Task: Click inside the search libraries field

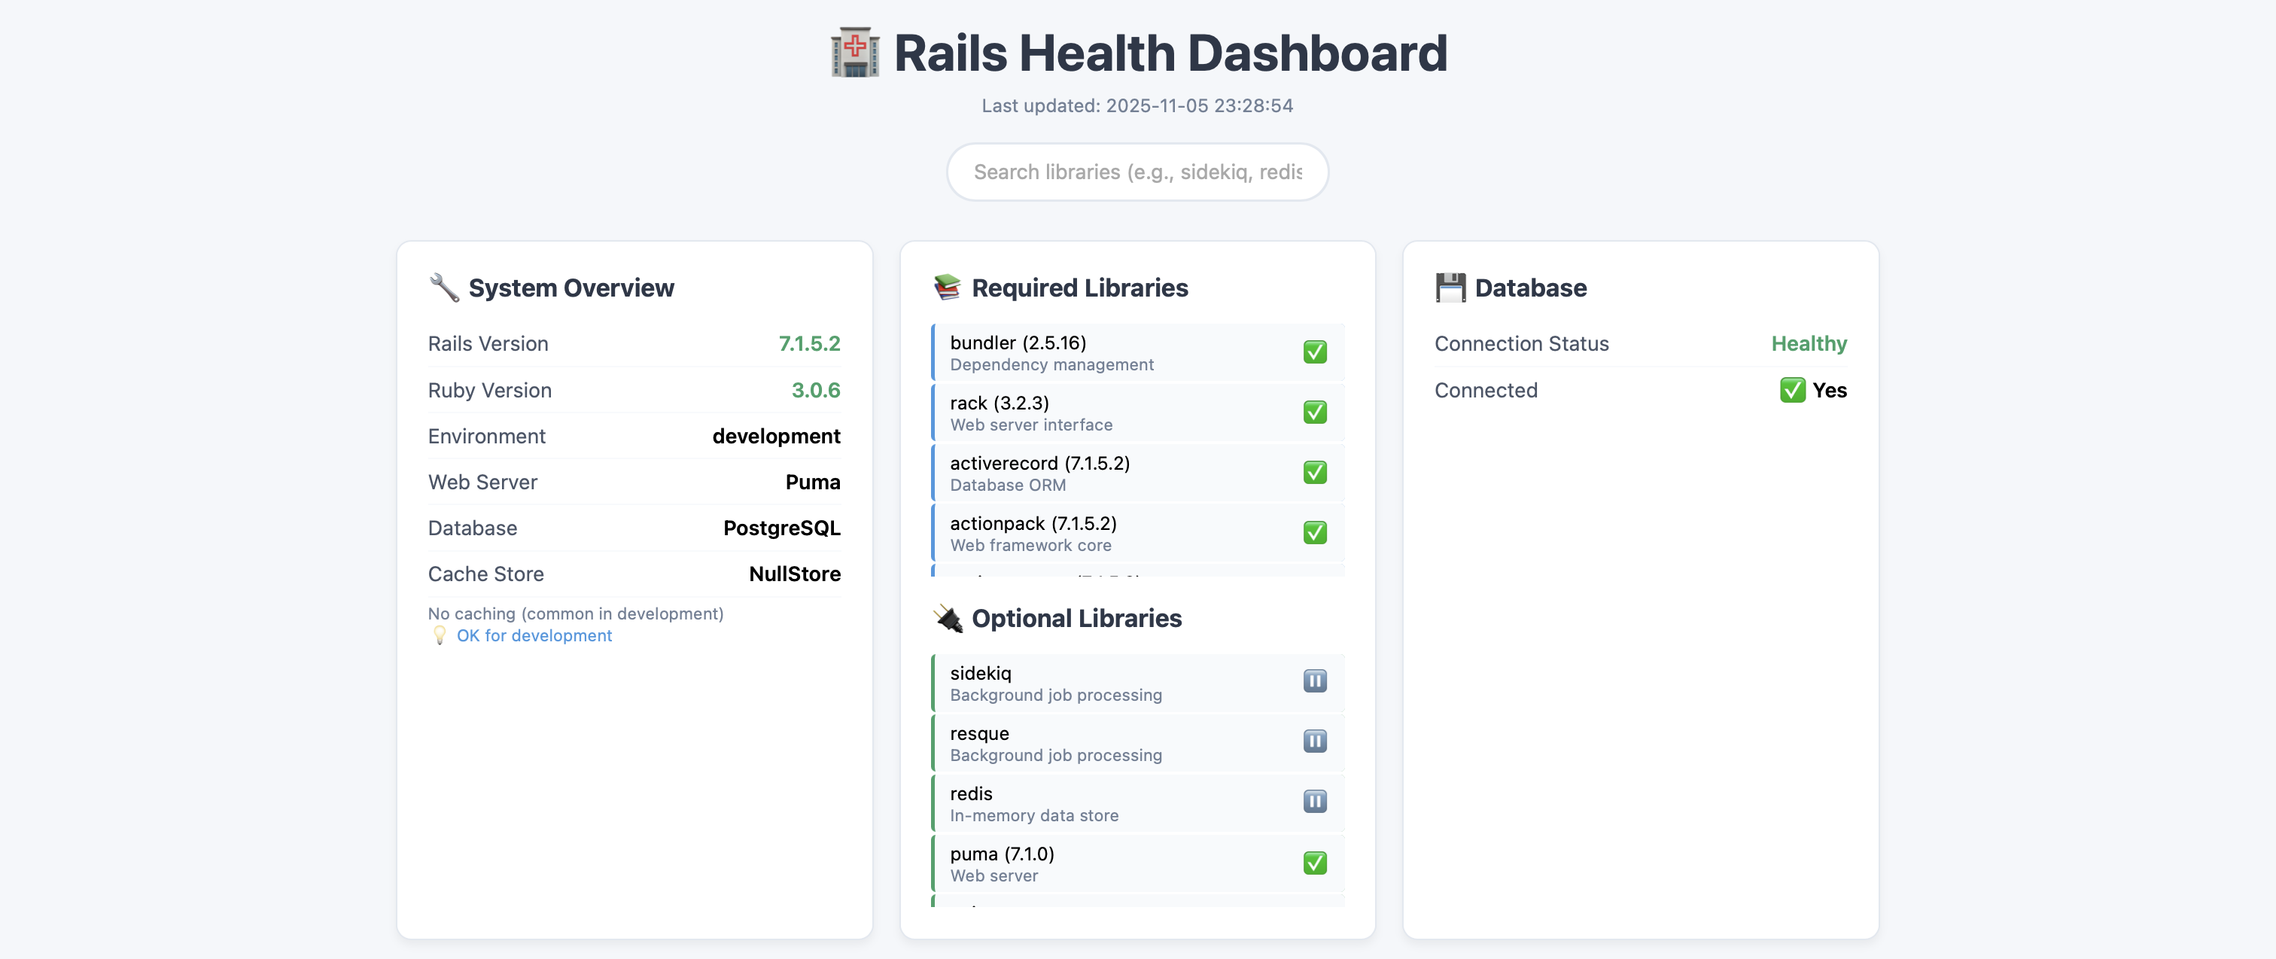Action: [x=1137, y=172]
